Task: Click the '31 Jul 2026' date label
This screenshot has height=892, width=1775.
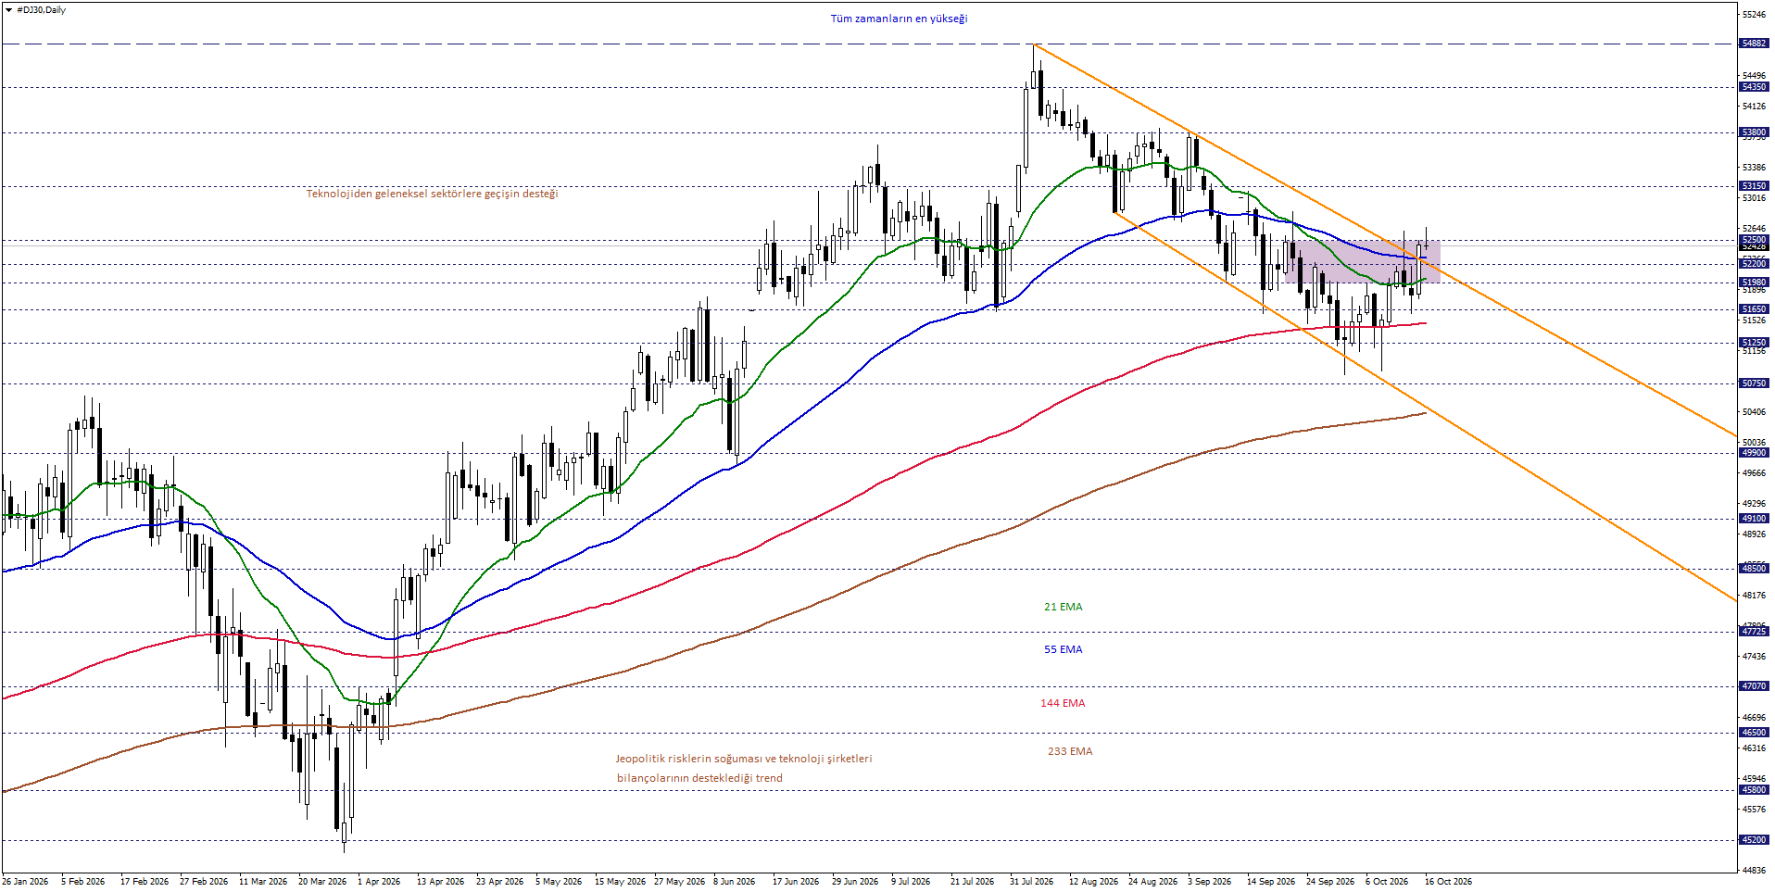Action: coord(1031,882)
